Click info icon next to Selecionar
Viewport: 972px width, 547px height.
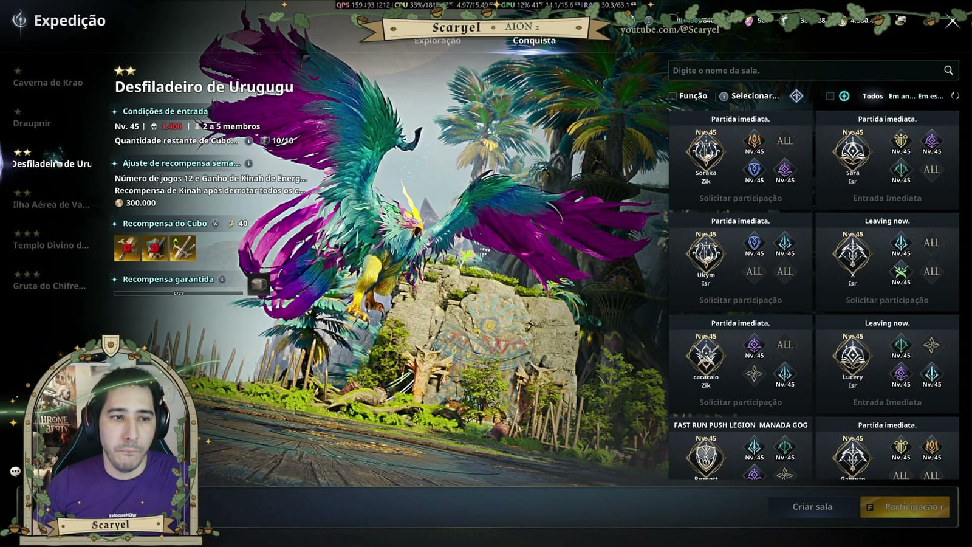tap(724, 96)
